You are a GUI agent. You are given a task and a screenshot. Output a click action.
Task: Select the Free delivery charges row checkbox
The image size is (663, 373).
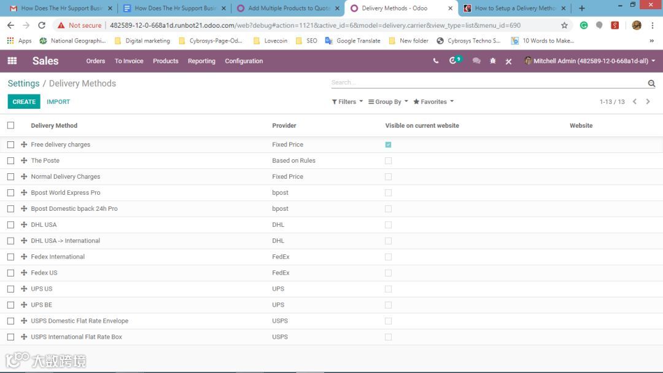[10, 145]
